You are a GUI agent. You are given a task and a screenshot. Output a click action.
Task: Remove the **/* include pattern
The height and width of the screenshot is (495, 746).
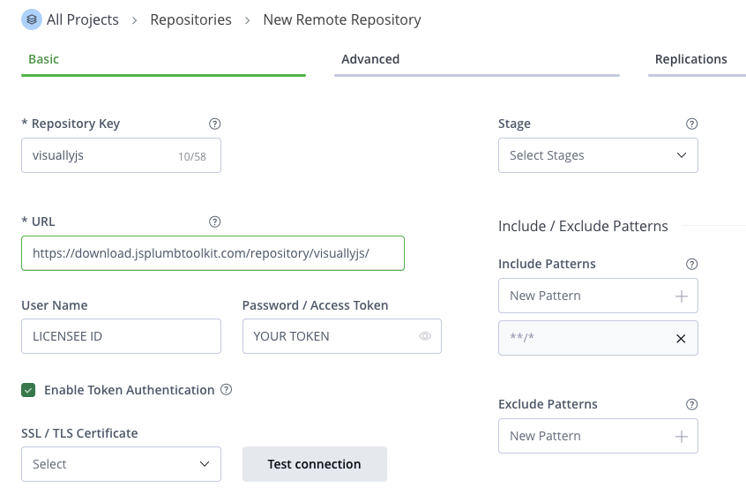tap(681, 339)
